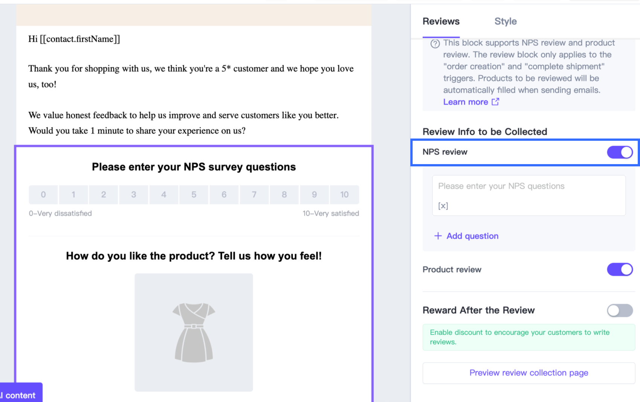
Task: Click Preview review collection page button
Action: [x=529, y=373]
